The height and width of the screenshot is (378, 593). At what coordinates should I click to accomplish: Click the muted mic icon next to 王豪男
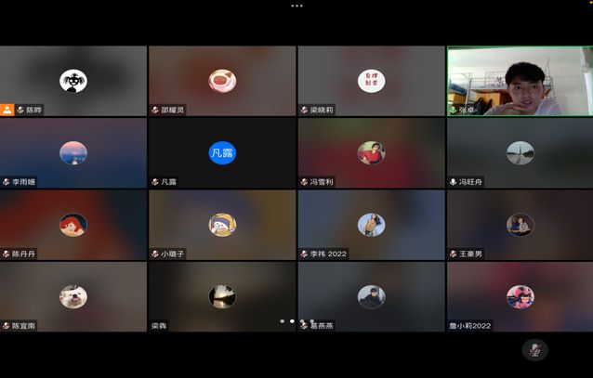(453, 254)
